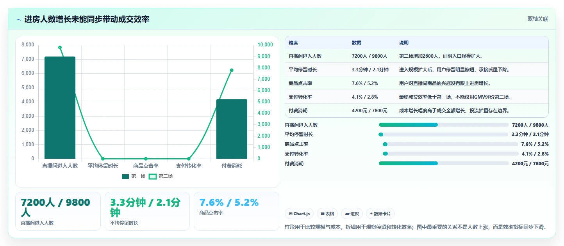The image size is (564, 246).
Task: Click the line point atop 直播间进入人数
Action: 60,48
